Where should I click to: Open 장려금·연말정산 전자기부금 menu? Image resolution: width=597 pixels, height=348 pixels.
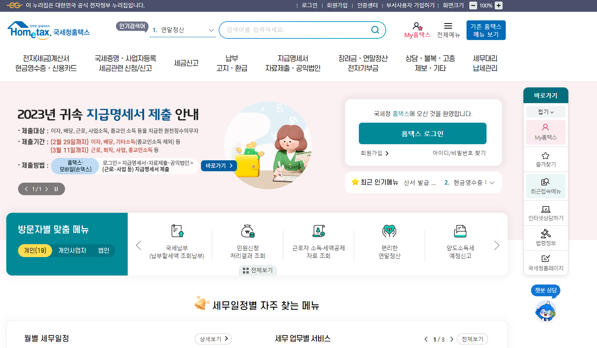coord(363,63)
